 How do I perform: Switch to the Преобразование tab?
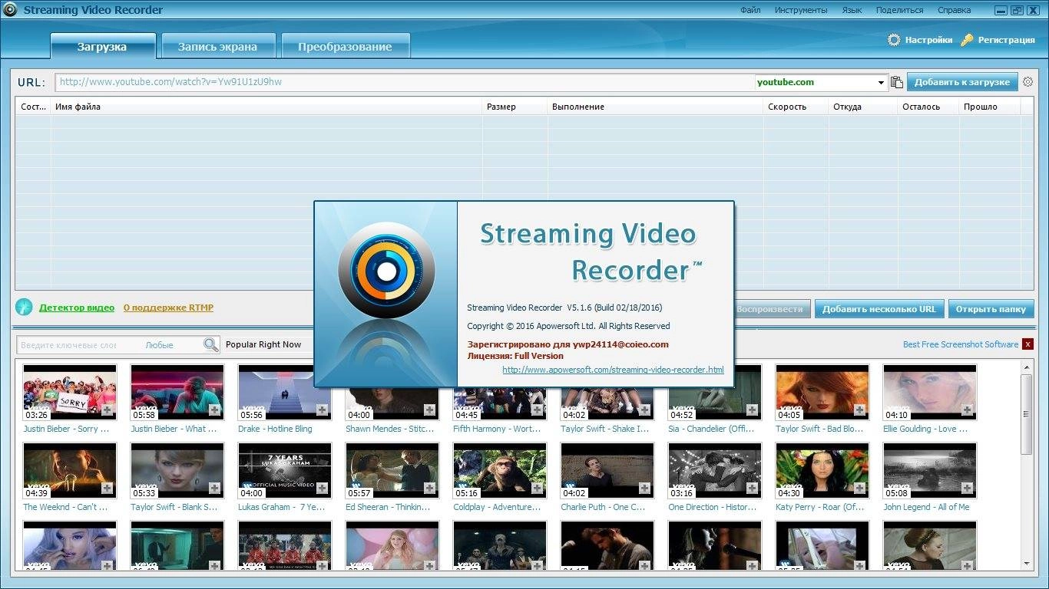tap(345, 47)
